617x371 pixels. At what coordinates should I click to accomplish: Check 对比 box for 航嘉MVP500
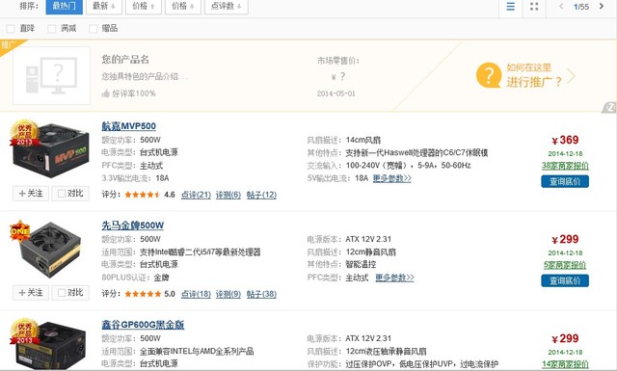pos(62,193)
